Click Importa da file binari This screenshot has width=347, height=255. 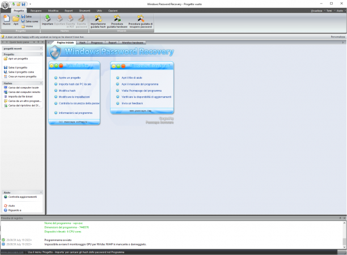click(x=18, y=97)
